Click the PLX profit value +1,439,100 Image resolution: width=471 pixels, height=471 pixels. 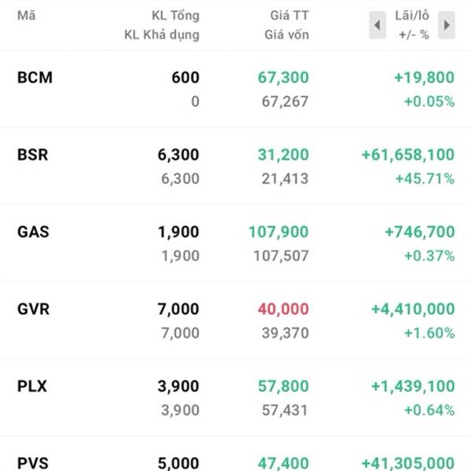tap(413, 385)
